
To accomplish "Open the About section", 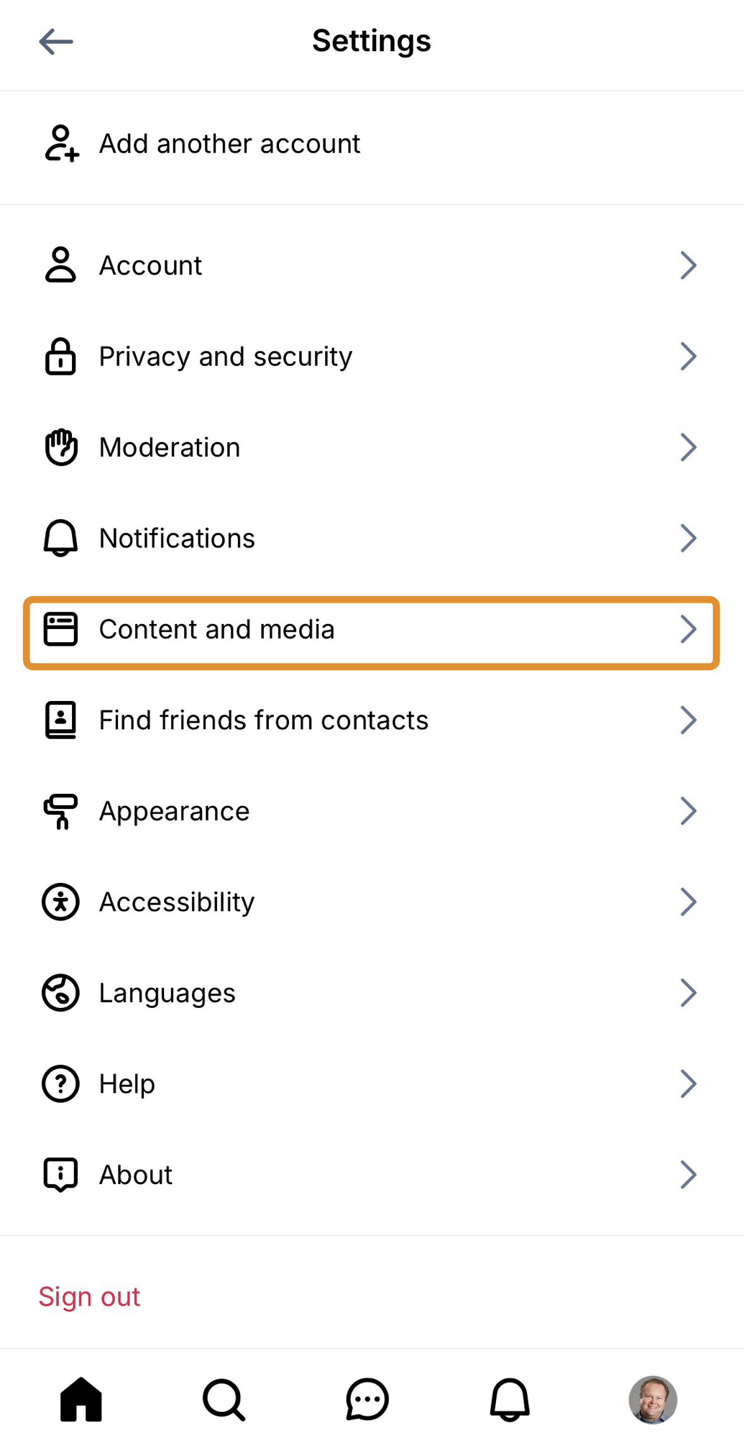I will (x=136, y=1175).
